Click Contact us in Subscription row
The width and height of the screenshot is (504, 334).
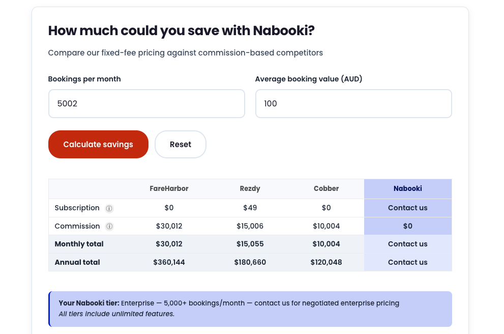408,208
